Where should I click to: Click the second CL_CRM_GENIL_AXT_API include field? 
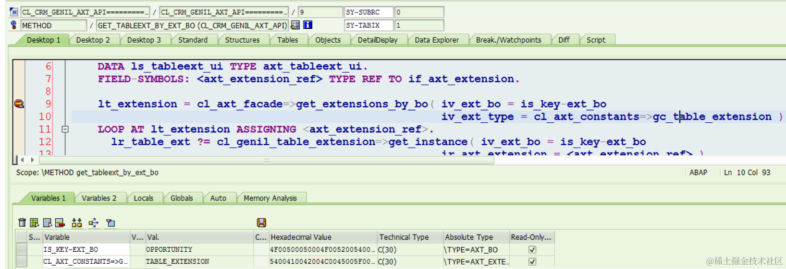224,12
